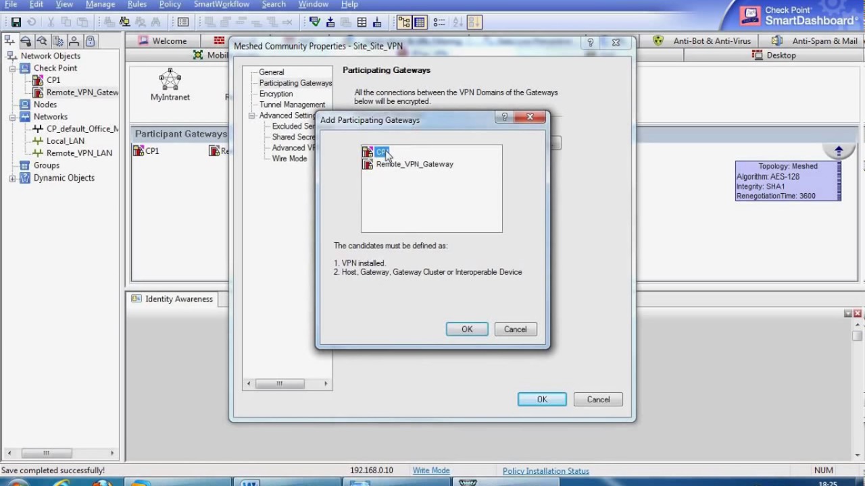Image resolution: width=865 pixels, height=486 pixels.
Task: Select Remote_VPN_Gateway in candidate gateways list
Action: click(x=407, y=164)
